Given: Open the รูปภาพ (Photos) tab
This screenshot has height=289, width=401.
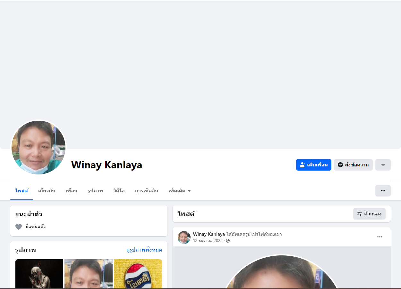Looking at the screenshot, I should (x=95, y=191).
